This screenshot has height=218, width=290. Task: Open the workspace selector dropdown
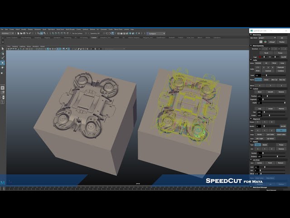coord(156,34)
